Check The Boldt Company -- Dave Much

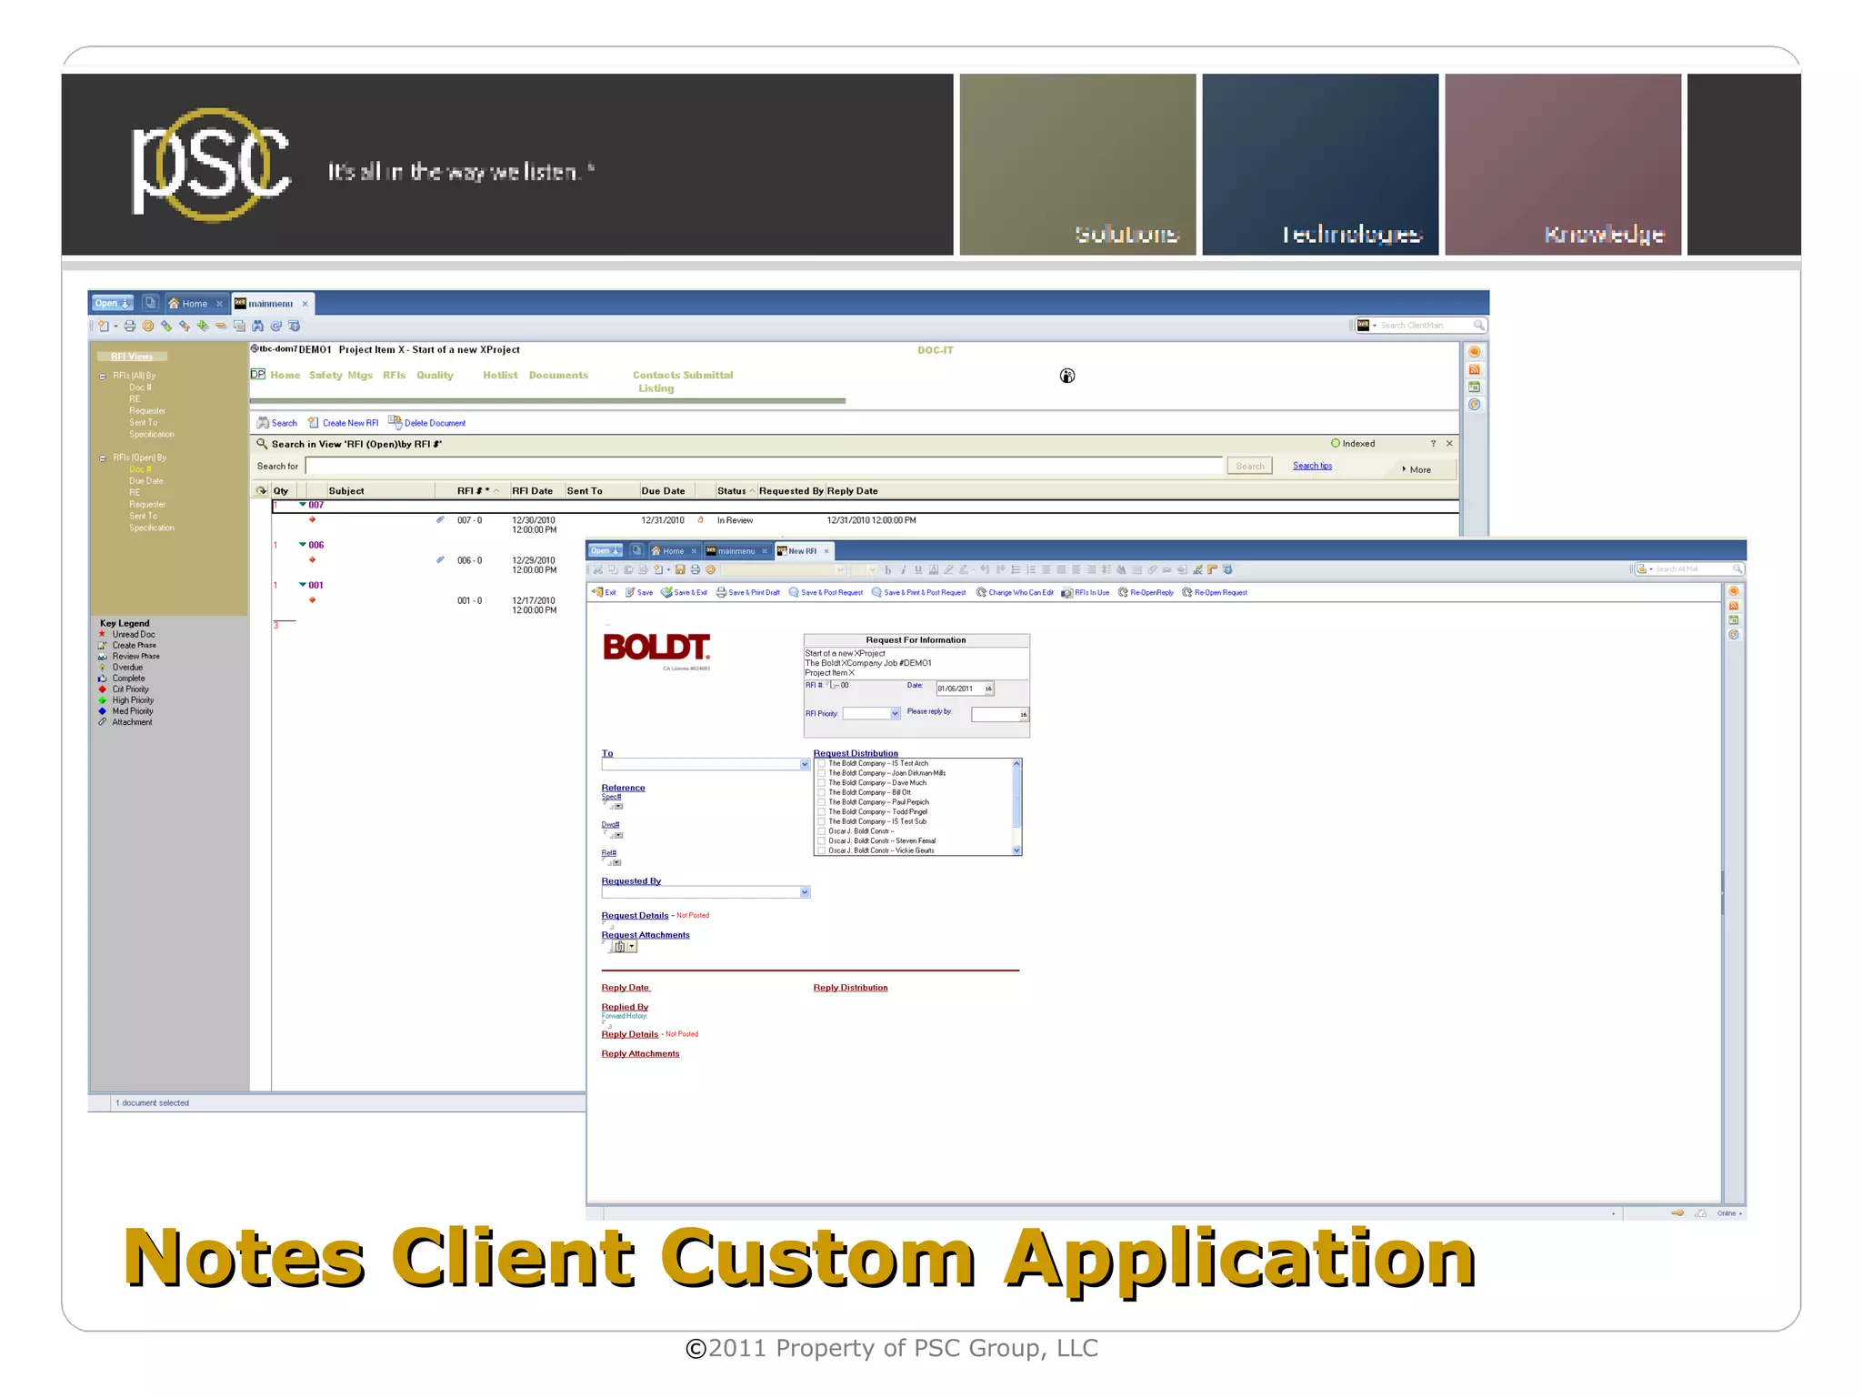pos(822,783)
